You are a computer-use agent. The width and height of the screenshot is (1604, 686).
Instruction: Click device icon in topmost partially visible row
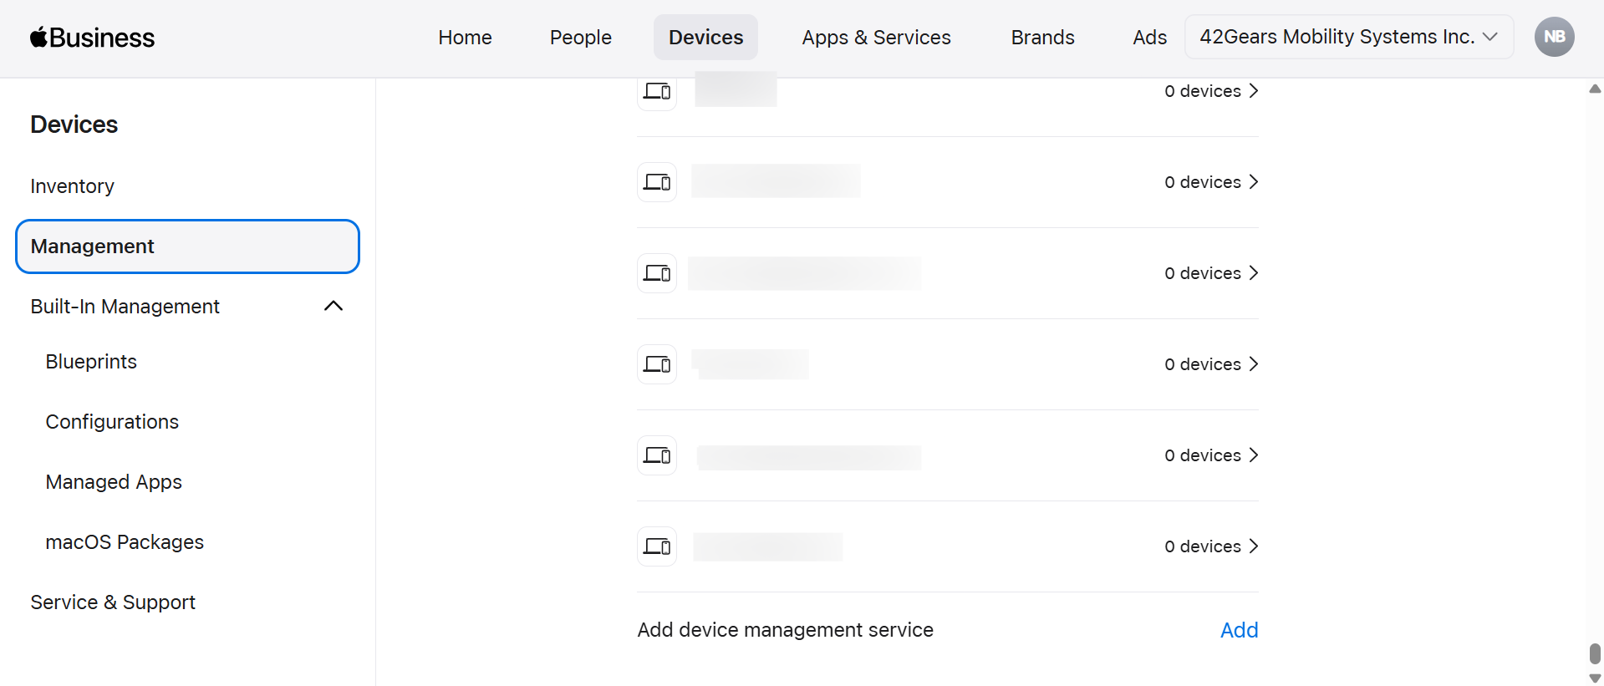pos(657,91)
